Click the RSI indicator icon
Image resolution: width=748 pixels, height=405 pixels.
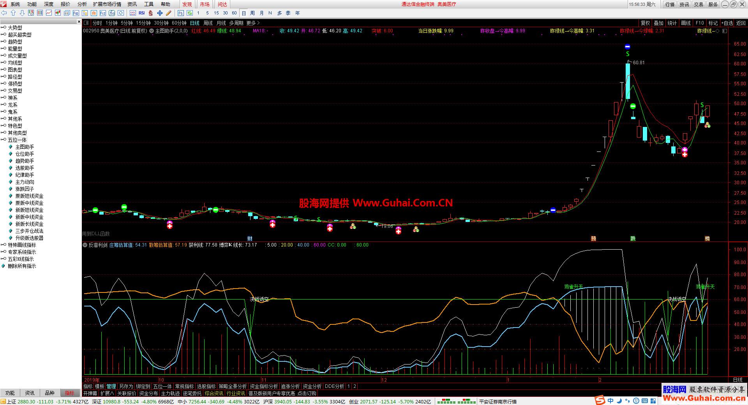click(x=142, y=13)
